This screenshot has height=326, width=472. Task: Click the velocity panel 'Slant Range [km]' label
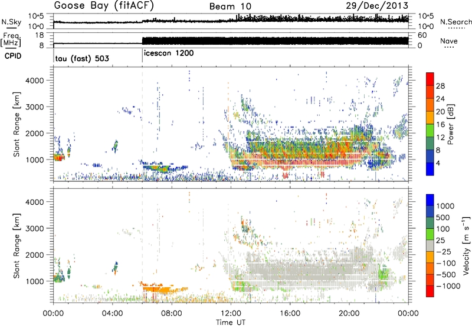click(17, 245)
